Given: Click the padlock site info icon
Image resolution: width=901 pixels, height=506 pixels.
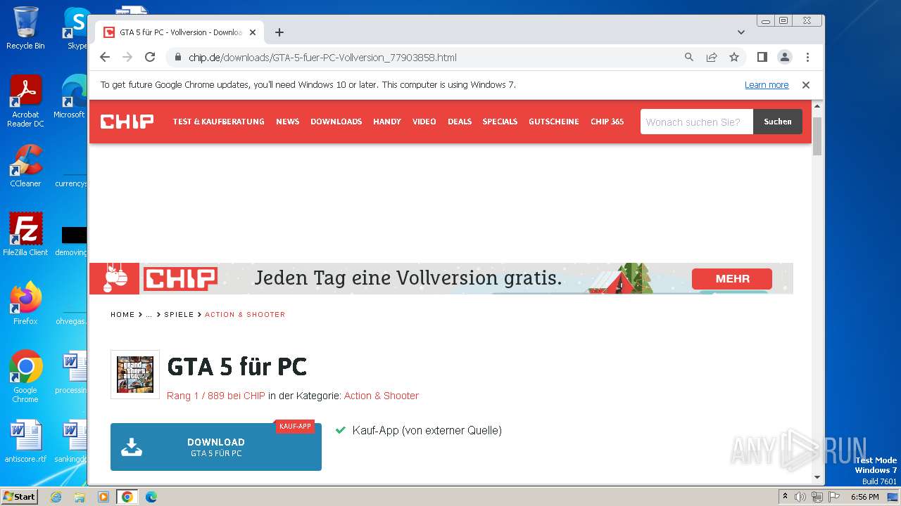Looking at the screenshot, I should (x=178, y=57).
